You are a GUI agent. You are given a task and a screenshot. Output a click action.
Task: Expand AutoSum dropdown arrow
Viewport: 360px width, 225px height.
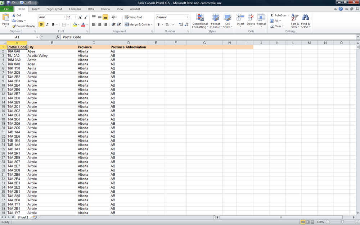[x=288, y=15]
